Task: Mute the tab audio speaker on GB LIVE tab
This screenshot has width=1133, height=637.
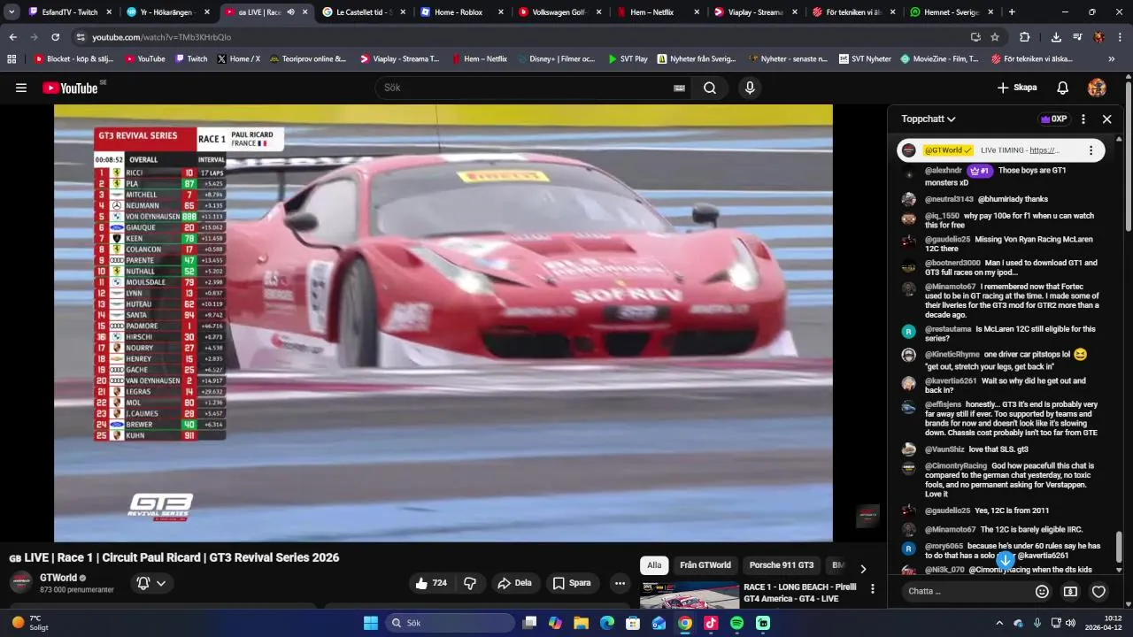Action: pyautogui.click(x=290, y=12)
